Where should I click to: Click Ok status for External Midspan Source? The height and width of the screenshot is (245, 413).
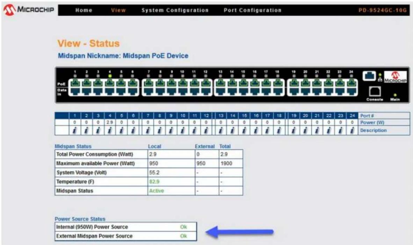183,236
